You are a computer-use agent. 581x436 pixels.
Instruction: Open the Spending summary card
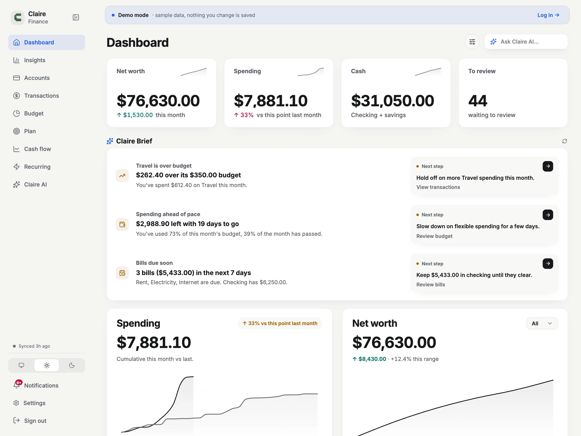(279, 93)
